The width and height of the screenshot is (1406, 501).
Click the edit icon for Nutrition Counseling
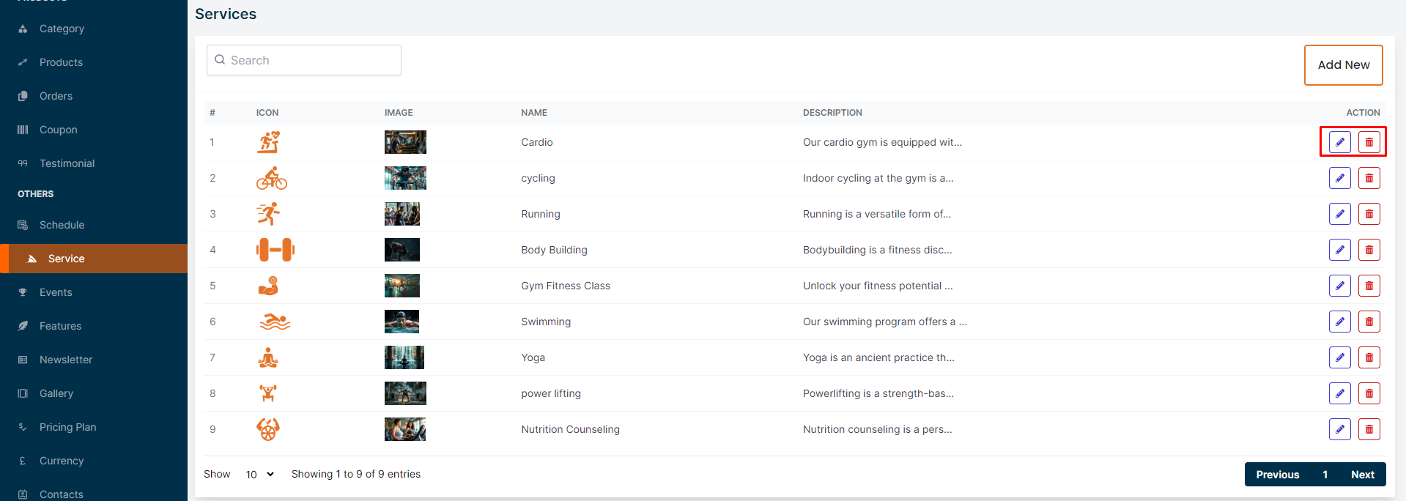point(1339,429)
